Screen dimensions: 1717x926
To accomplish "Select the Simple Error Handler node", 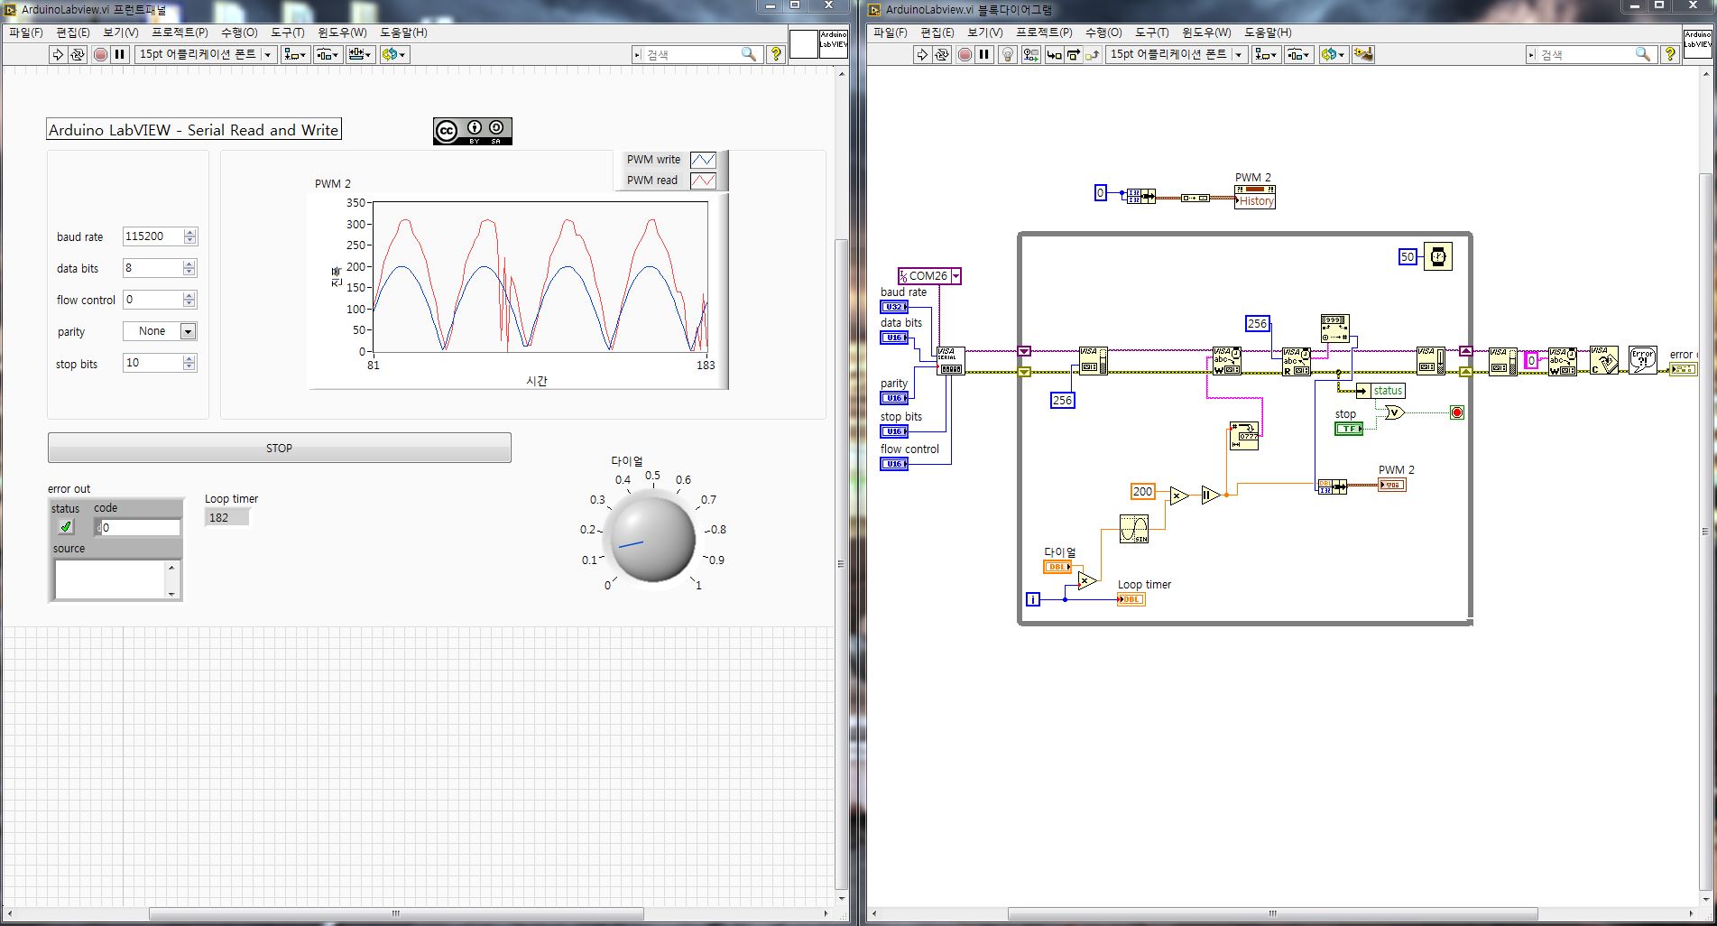I will pos(1642,360).
